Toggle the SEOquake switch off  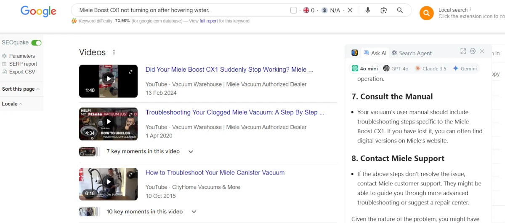point(37,43)
